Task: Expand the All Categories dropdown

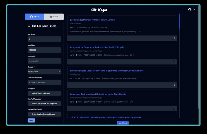Action: click(x=44, y=72)
